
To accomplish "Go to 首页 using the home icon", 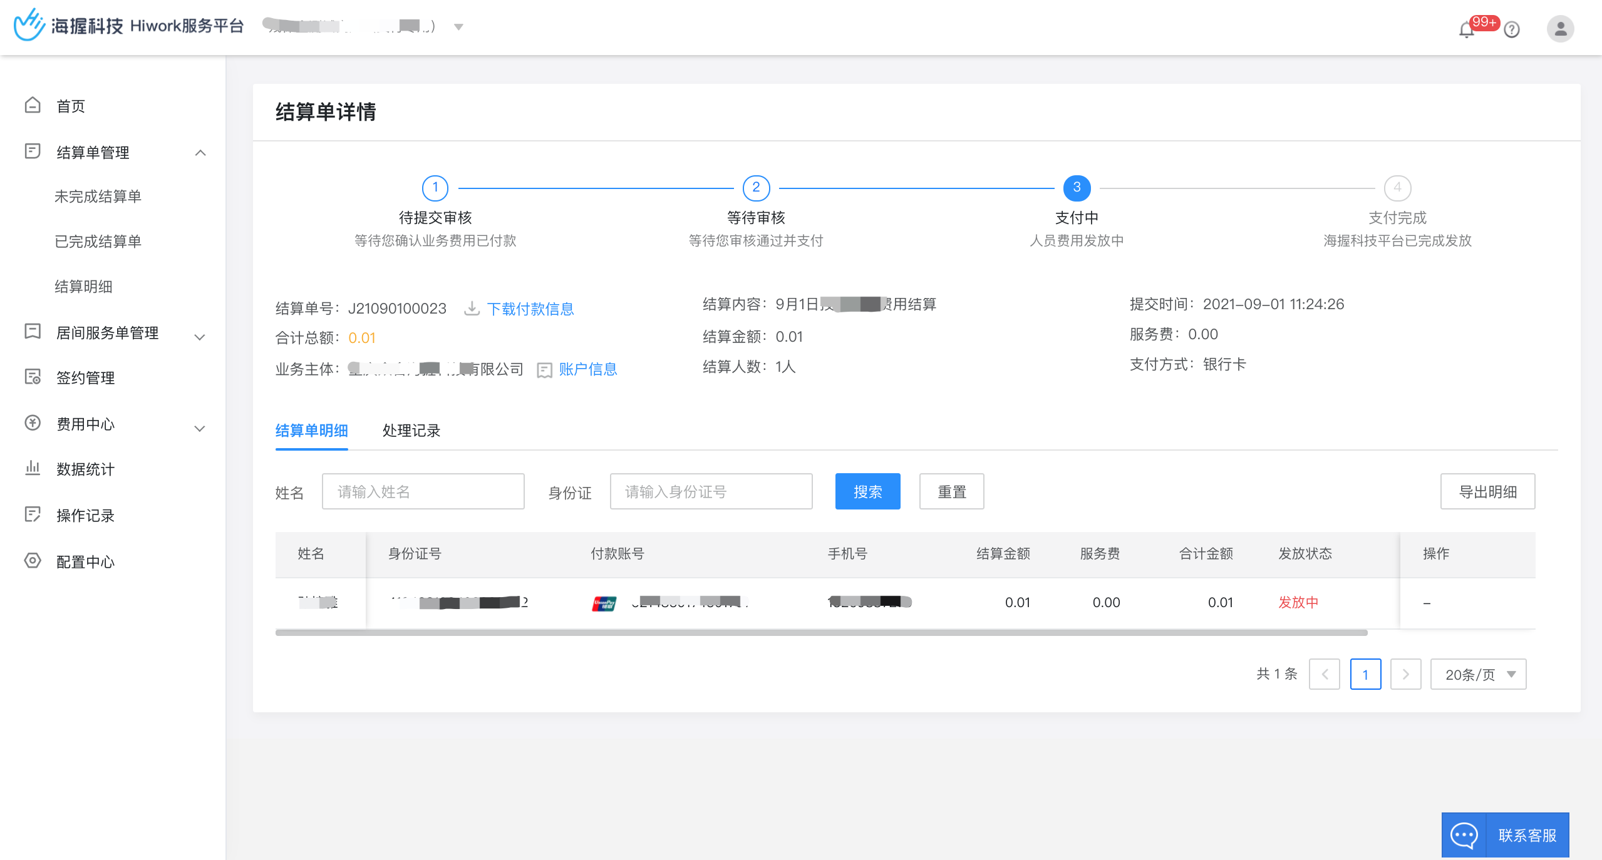I will pyautogui.click(x=70, y=105).
